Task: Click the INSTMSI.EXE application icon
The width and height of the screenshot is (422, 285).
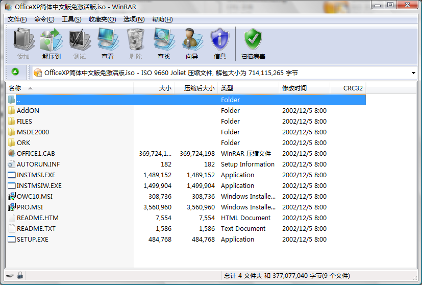Action: pyautogui.click(x=12, y=175)
